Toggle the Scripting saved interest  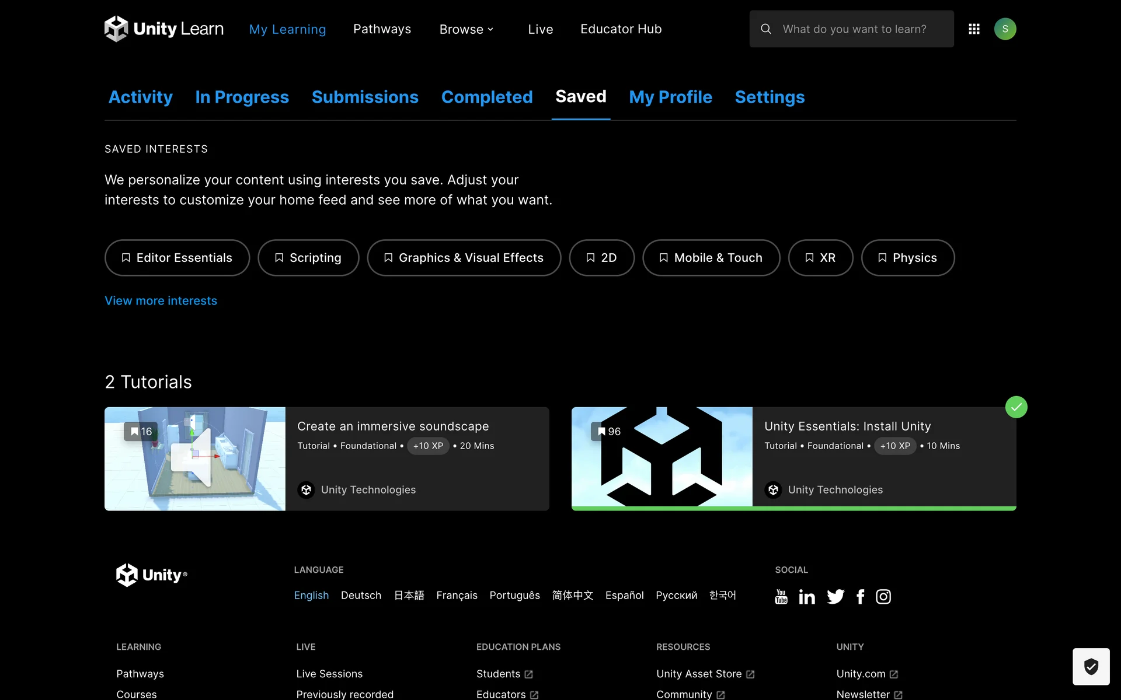click(x=308, y=258)
